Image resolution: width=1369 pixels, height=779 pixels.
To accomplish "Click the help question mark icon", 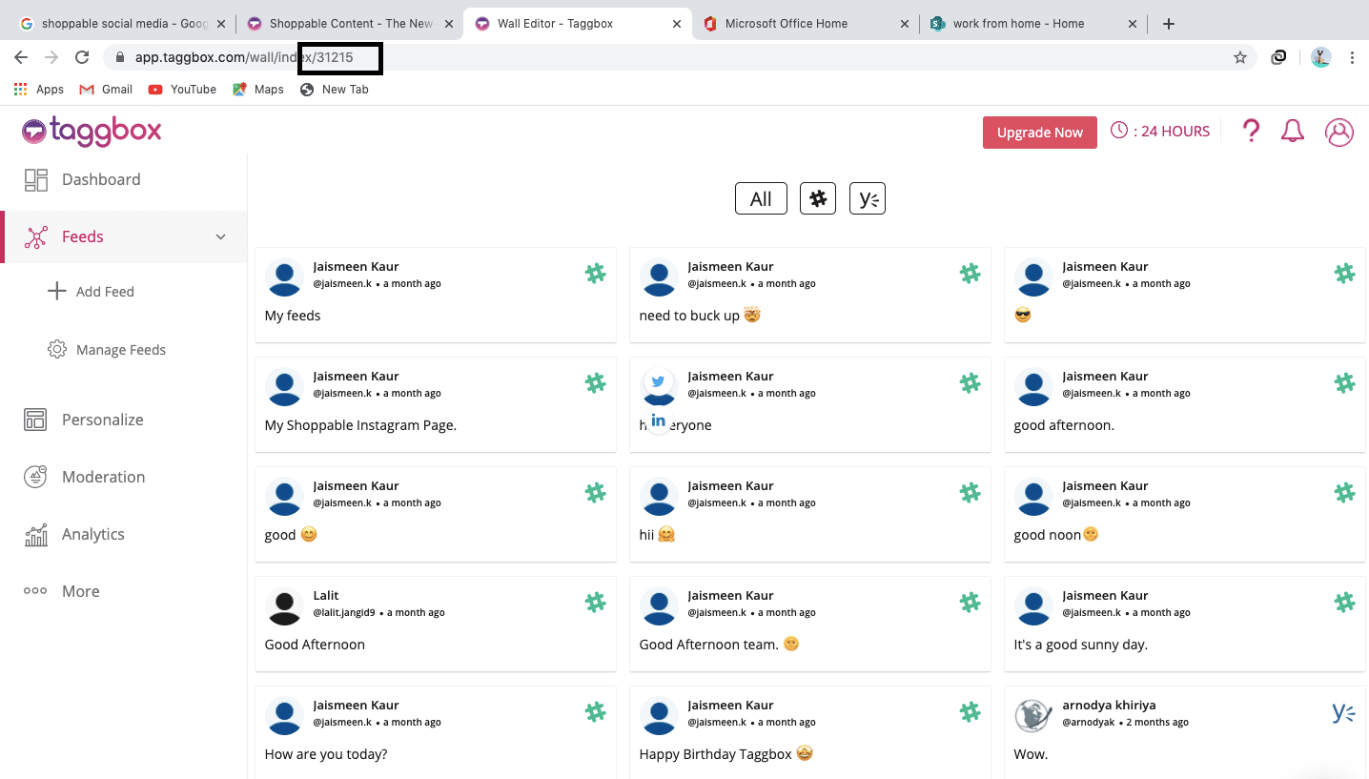I will pos(1251,132).
